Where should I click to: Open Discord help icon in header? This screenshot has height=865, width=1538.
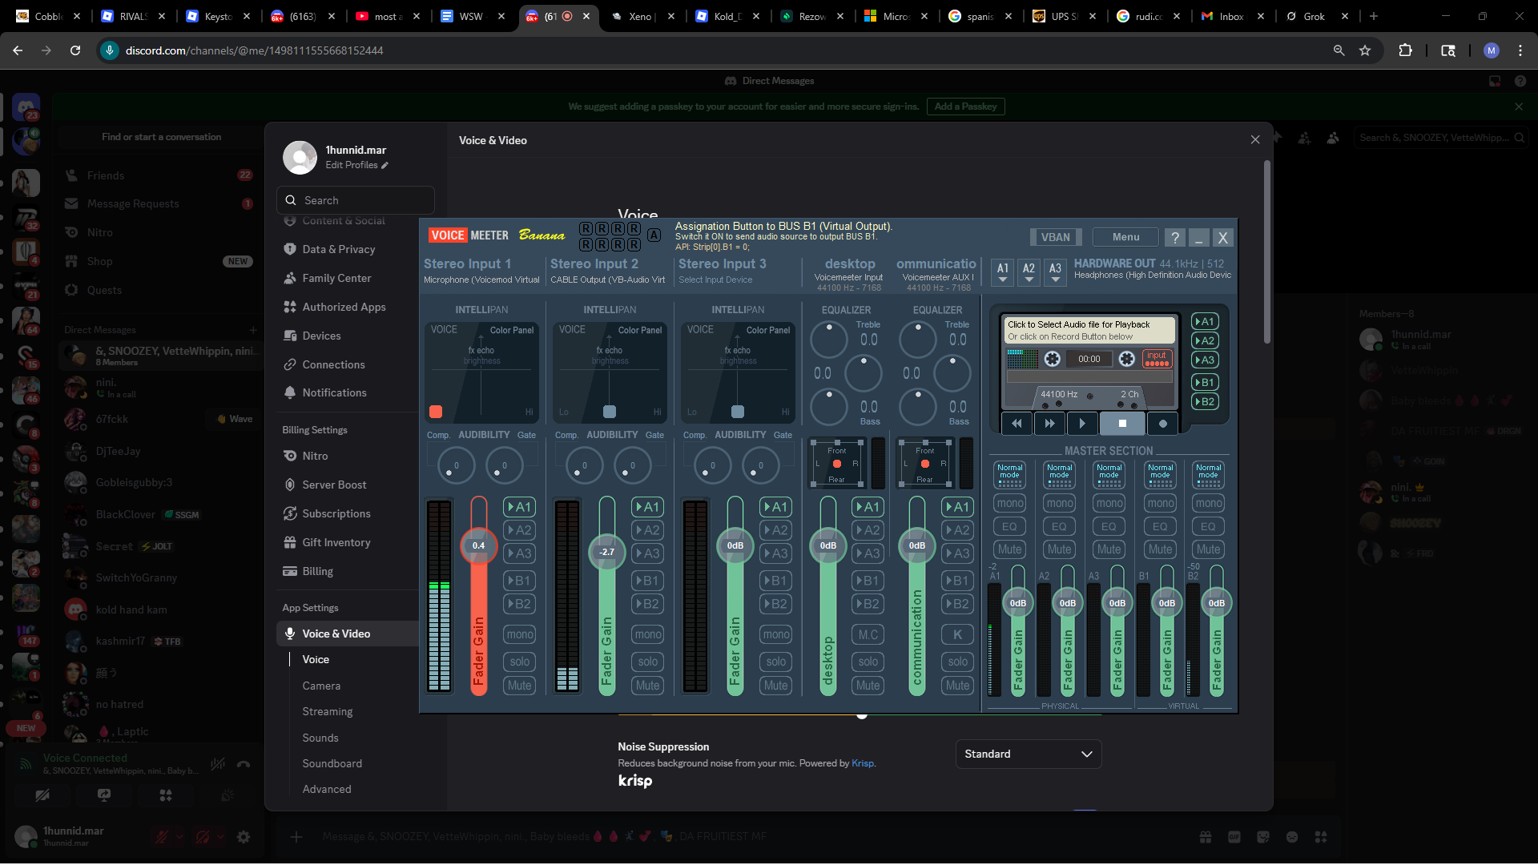click(x=1520, y=81)
